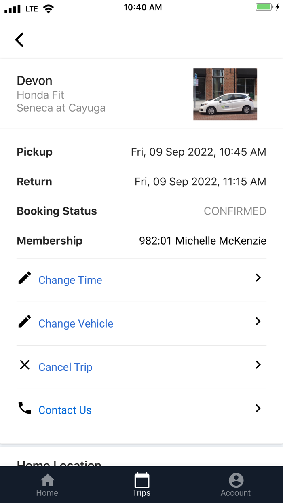
Task: Select the Change Vehicle option
Action: tap(76, 323)
